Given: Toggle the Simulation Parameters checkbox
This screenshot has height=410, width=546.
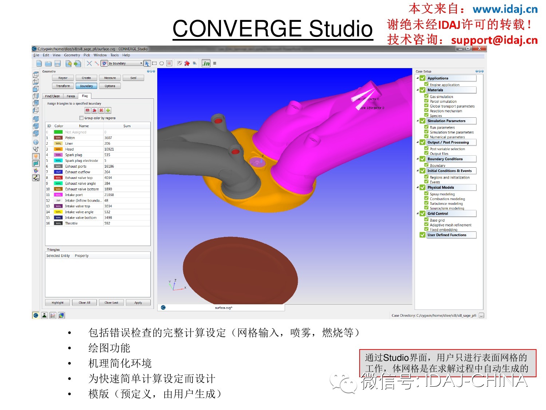Looking at the screenshot, I should (422, 121).
